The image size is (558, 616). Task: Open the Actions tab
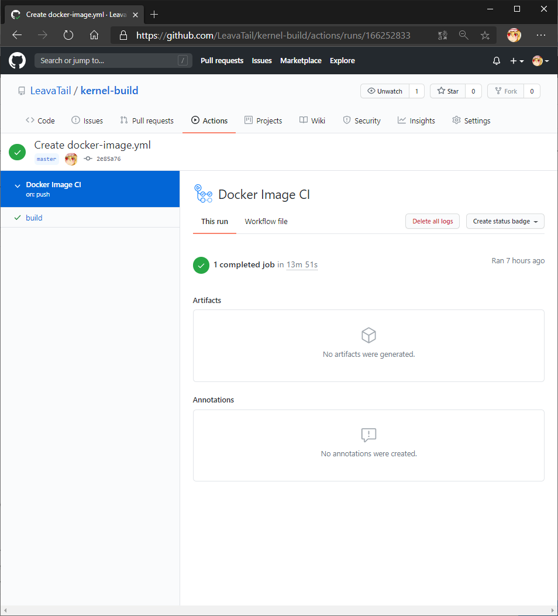tap(209, 121)
